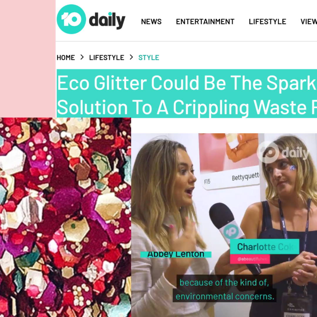This screenshot has width=317, height=317.
Task: Go to HOME breadcrumb link
Action: (66, 58)
